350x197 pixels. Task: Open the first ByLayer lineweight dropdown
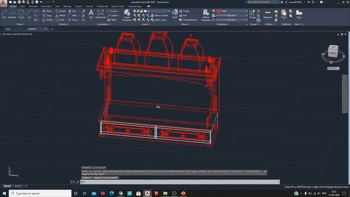tap(232, 15)
